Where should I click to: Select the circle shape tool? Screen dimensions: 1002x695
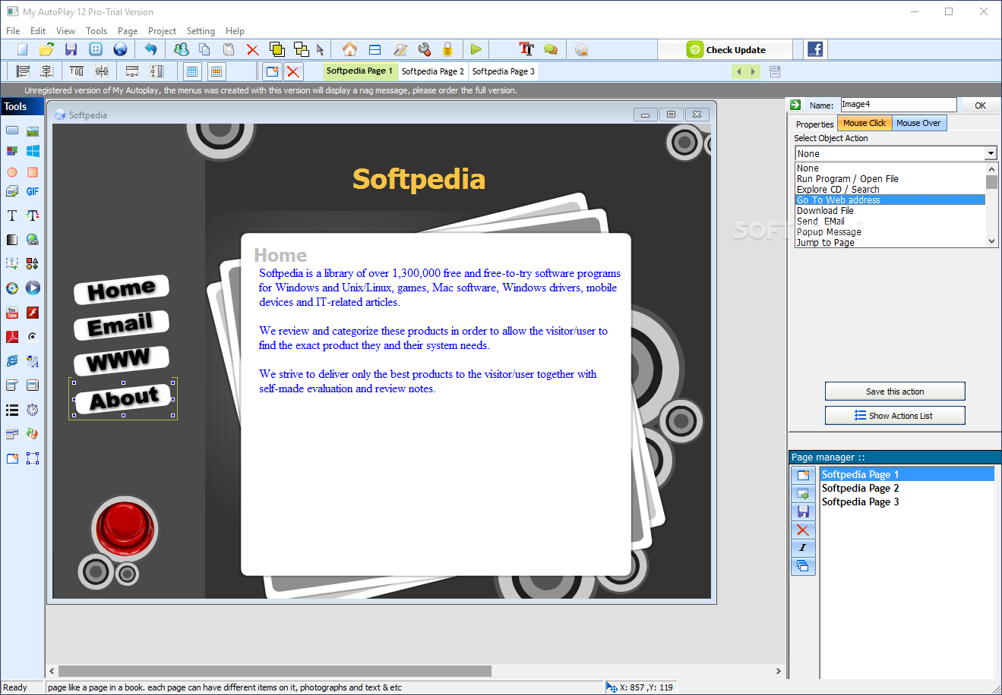pos(12,172)
